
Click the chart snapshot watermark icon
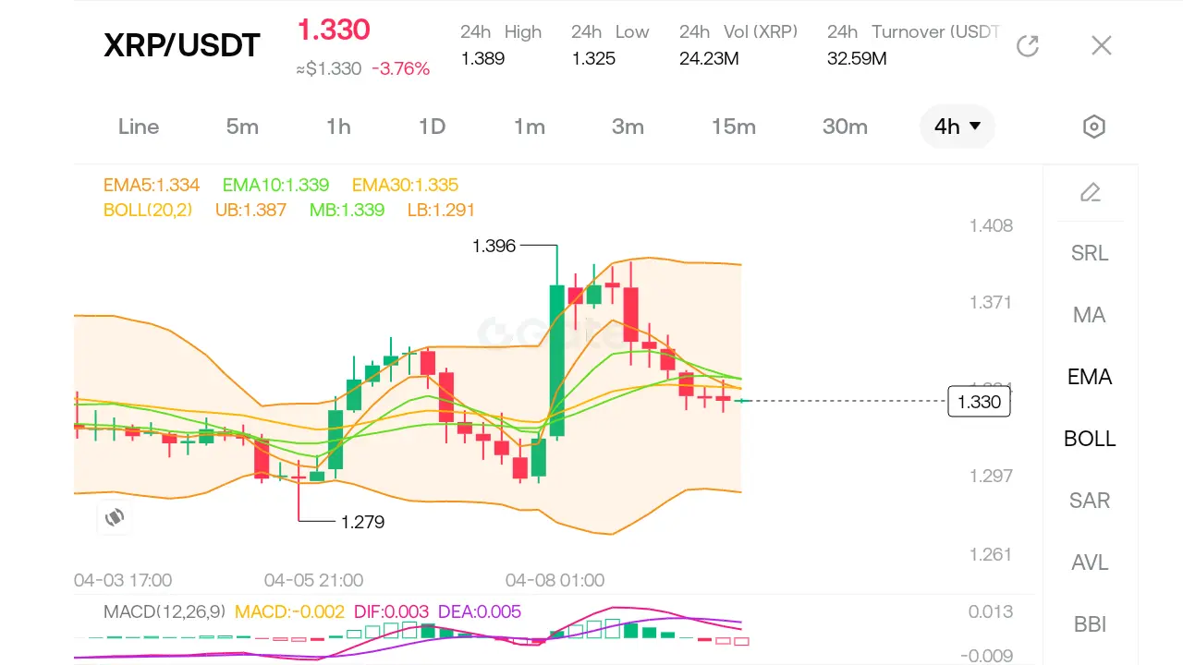coord(115,517)
